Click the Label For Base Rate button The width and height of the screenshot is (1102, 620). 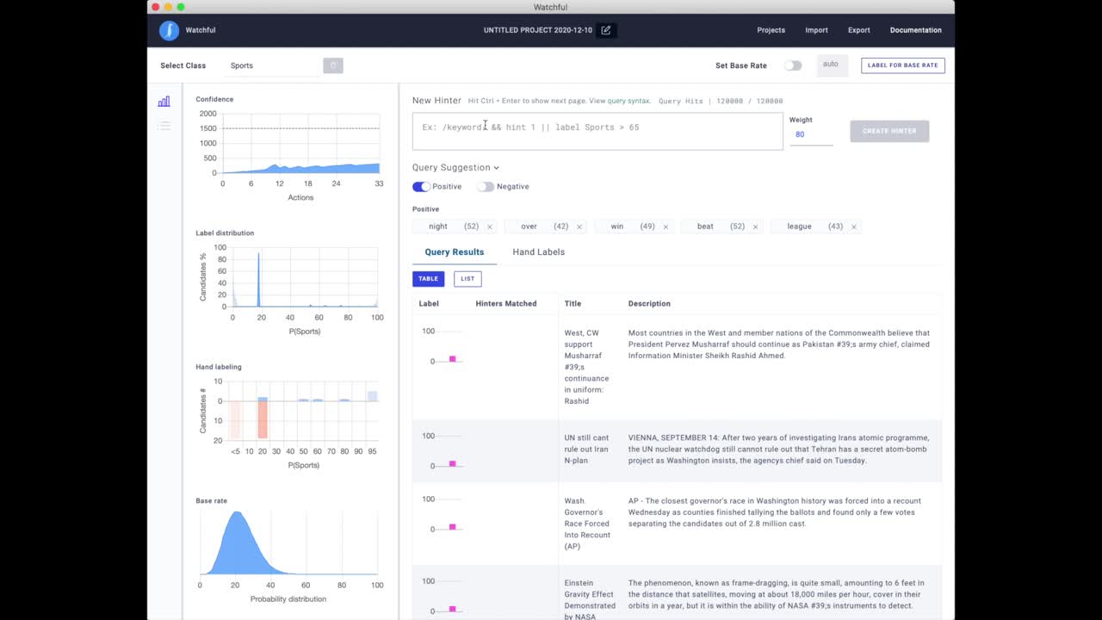902,65
